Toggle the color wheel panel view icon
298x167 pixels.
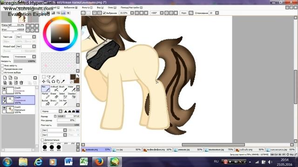44,13
